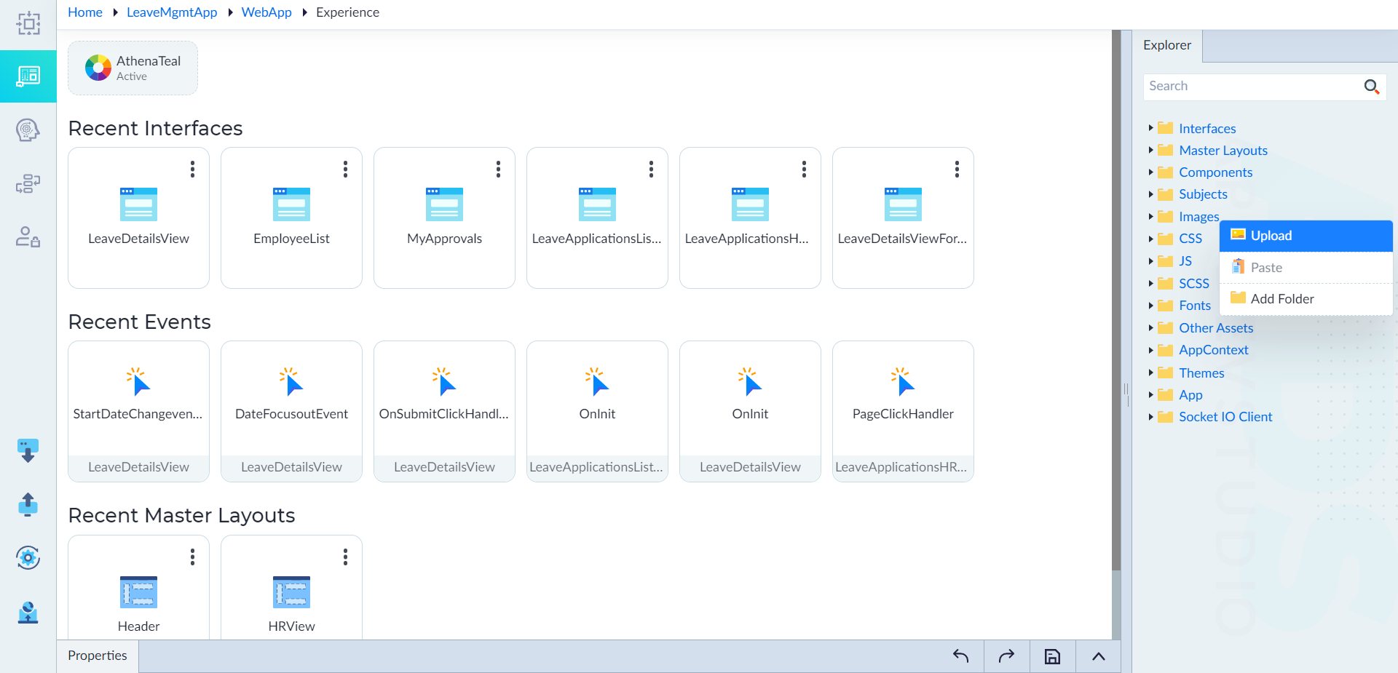
Task: Click the Explorer search magnifier icon
Action: (x=1372, y=87)
